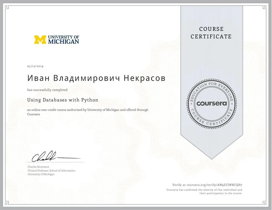This screenshot has height=210, width=272.
Task: Click the Clinical Professor, School of Information line
Action: pos(51,171)
